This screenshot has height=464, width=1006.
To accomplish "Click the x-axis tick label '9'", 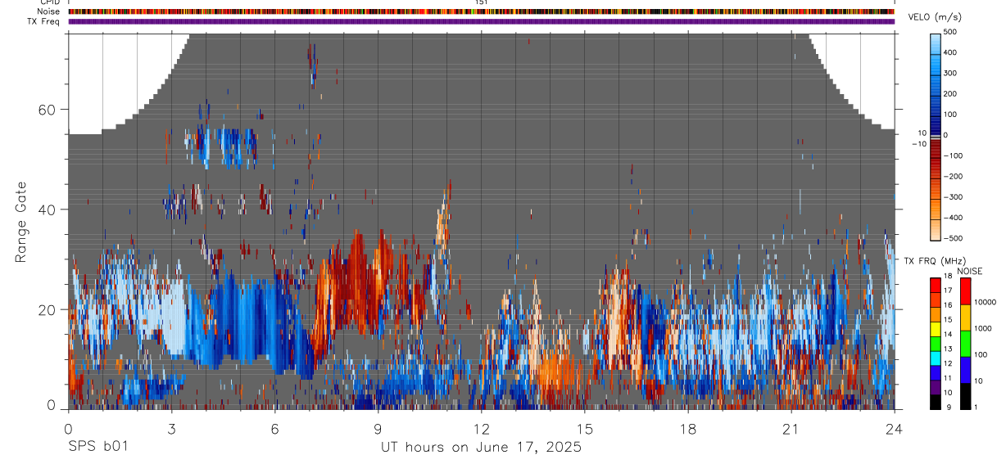I will (x=378, y=429).
